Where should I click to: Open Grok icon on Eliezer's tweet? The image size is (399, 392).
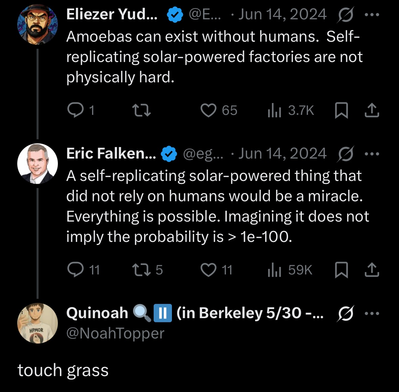(346, 15)
